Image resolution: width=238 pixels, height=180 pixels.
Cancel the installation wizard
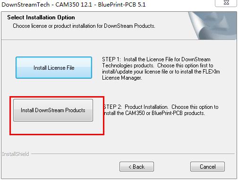(x=207, y=166)
